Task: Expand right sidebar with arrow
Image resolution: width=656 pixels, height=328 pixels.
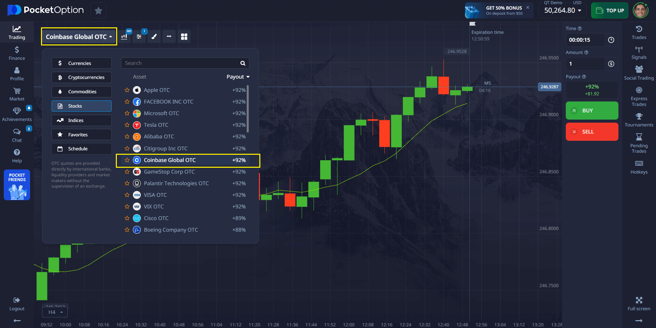Action: click(639, 320)
